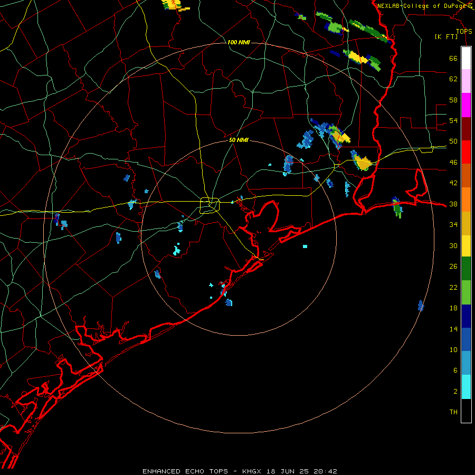Click the "50 NMI" range ring label
This screenshot has width=475, height=475.
point(239,140)
